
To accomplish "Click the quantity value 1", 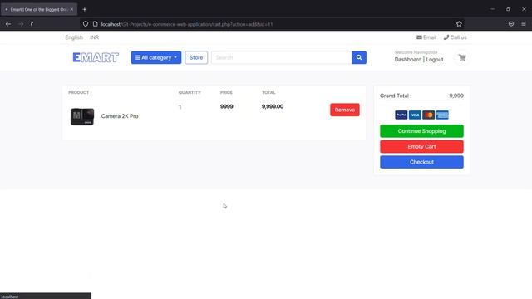I will [x=180, y=107].
